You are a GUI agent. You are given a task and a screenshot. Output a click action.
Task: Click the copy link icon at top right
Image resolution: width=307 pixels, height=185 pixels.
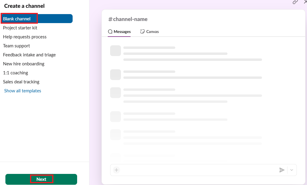pos(295,2)
